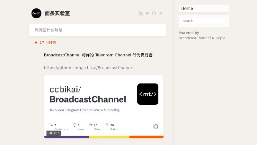Click the black mt logo in card
Screen dimensions: 257x145
(x=147, y=94)
